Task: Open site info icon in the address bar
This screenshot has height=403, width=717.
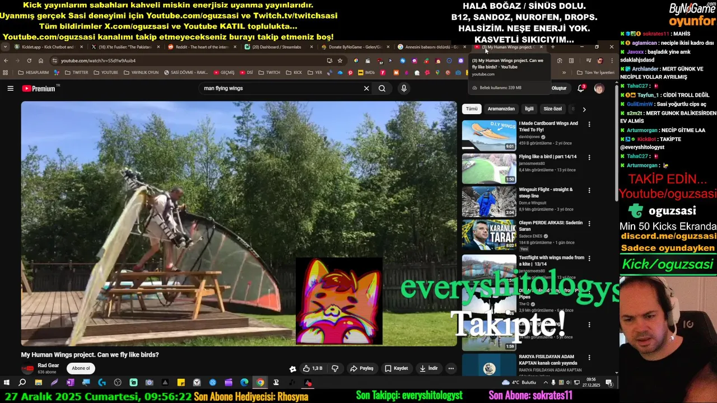Action: (54, 60)
